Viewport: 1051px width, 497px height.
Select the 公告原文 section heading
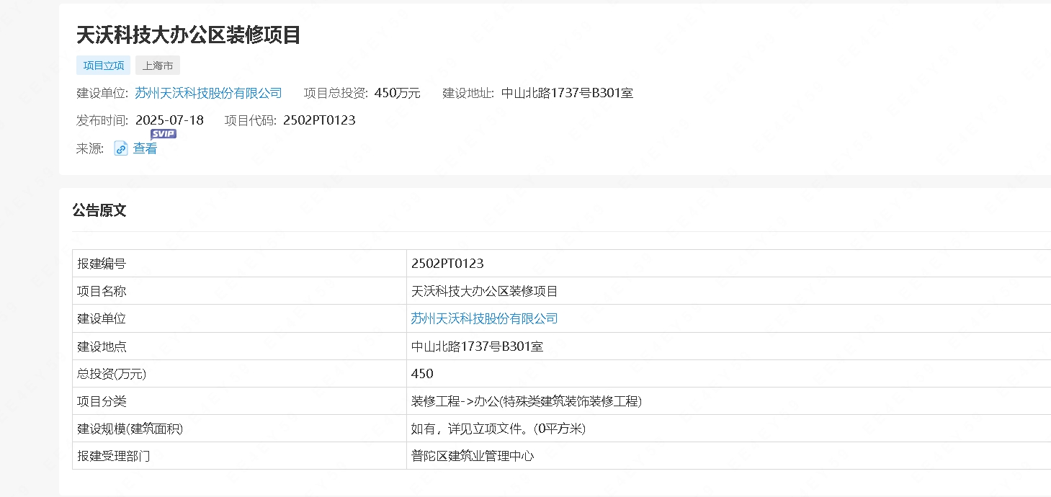tap(99, 210)
